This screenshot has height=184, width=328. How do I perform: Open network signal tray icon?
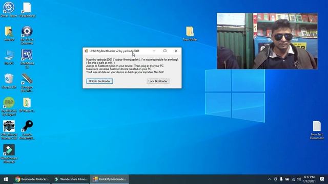pos(293,179)
